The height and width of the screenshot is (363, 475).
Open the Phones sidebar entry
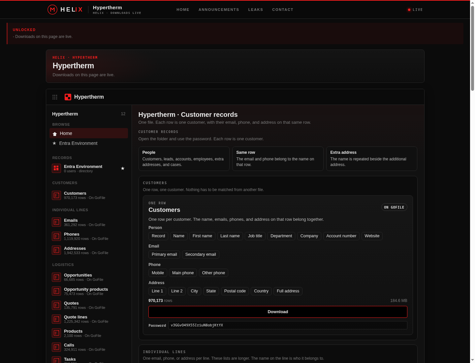click(89, 236)
